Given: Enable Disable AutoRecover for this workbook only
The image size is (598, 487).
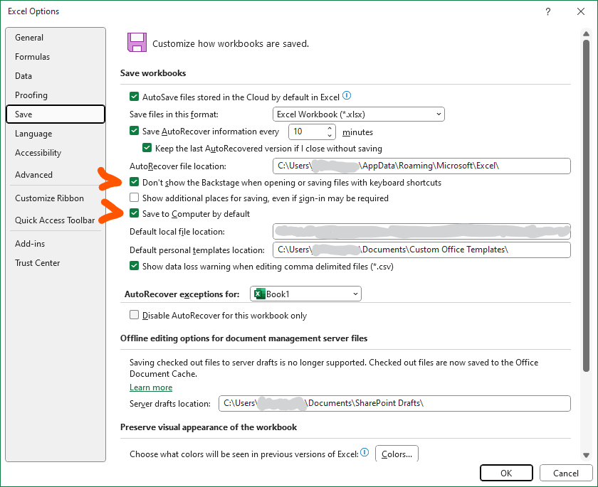Looking at the screenshot, I should coord(134,315).
